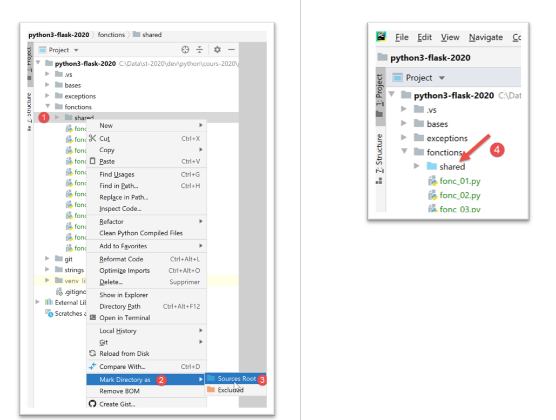Screen dimensions: 556x420
Task: Select Mark Directory as in context menu
Action: tap(125, 380)
